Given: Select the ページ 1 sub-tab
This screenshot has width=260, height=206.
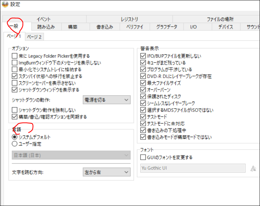Looking at the screenshot, I should click(x=14, y=36).
